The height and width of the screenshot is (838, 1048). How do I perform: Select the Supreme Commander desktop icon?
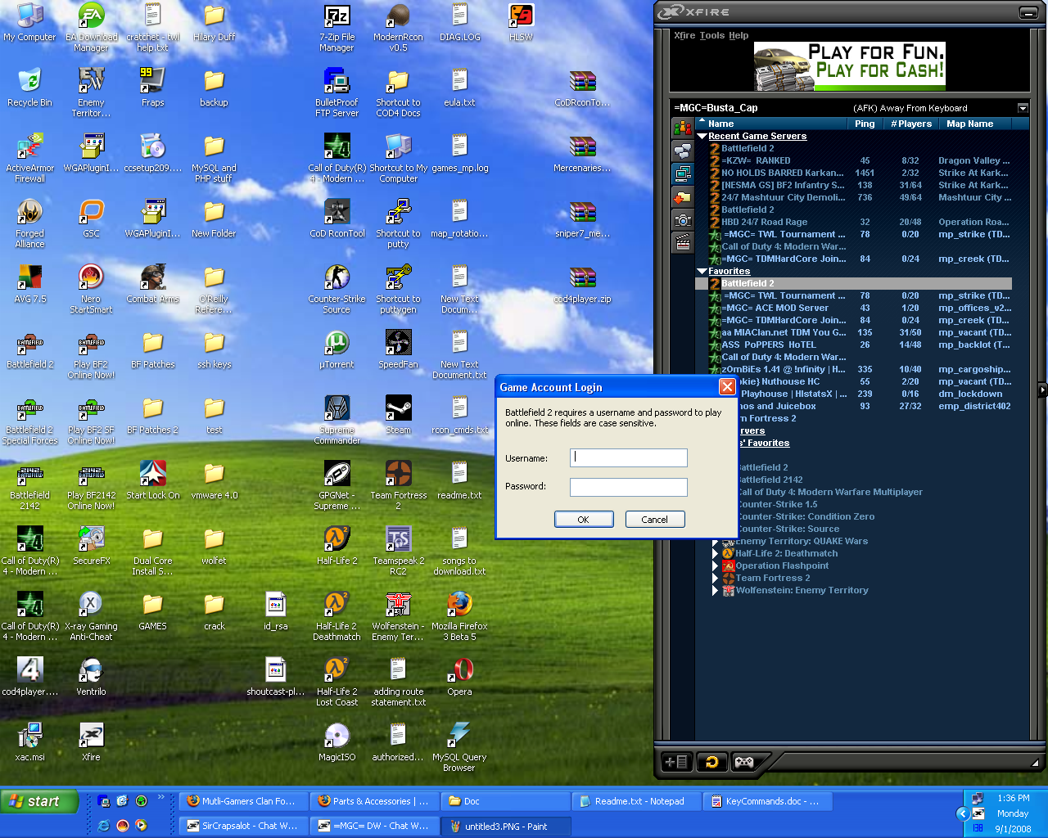(x=337, y=420)
